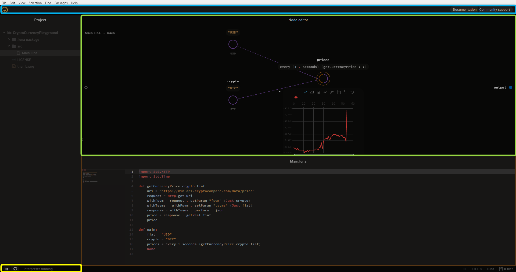Screen dimensions: 516x272
Task: Open the Documentation page
Action: [464, 9]
